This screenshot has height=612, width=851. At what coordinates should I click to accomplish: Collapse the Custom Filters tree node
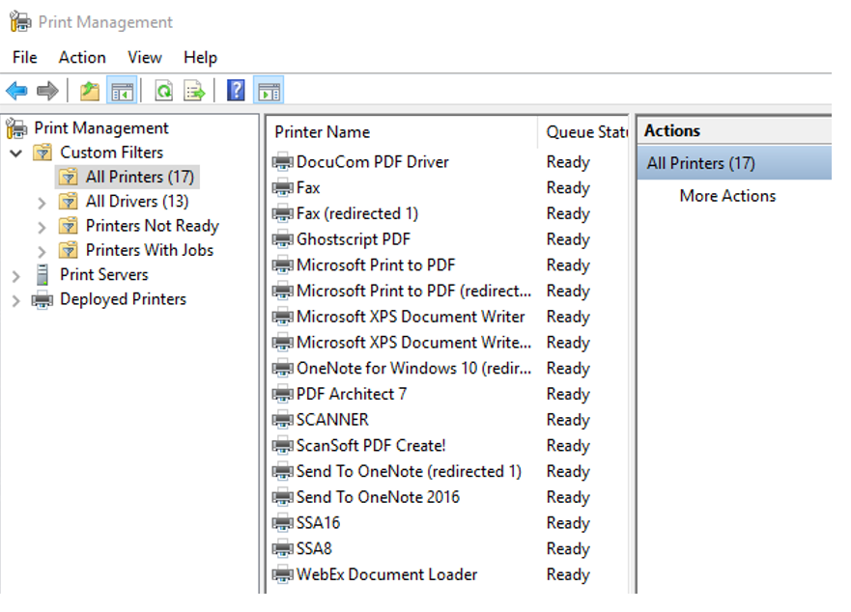coord(16,153)
